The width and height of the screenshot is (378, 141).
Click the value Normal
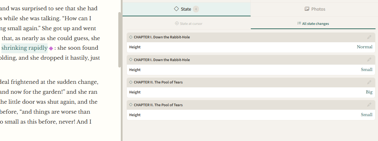[x=364, y=47]
